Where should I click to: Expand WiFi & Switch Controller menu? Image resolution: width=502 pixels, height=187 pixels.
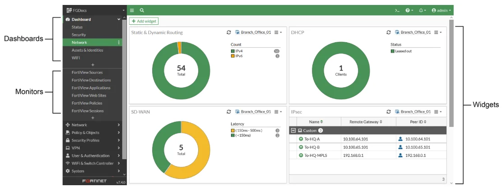(92, 163)
